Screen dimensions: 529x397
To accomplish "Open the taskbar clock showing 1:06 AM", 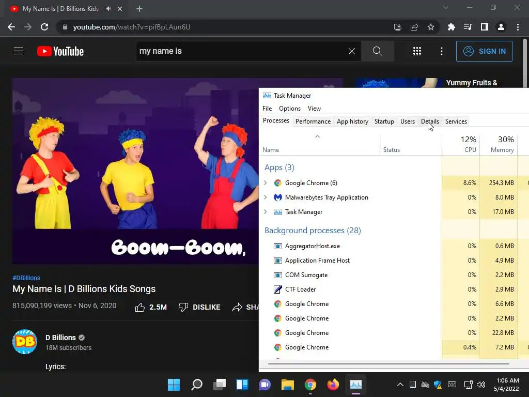I will (x=507, y=385).
